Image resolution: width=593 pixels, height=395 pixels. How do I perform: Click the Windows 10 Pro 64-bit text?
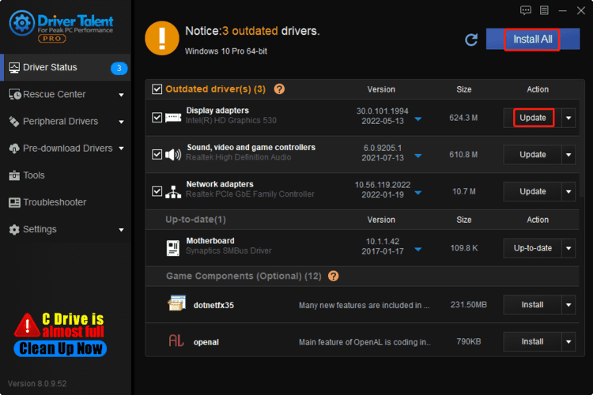[226, 51]
